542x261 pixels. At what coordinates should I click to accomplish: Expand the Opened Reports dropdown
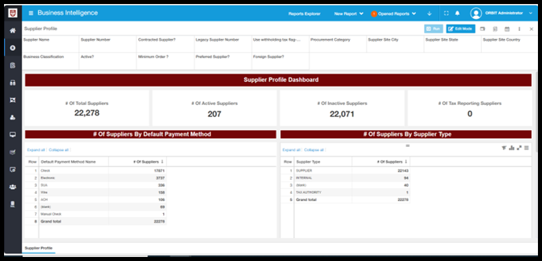click(x=394, y=14)
